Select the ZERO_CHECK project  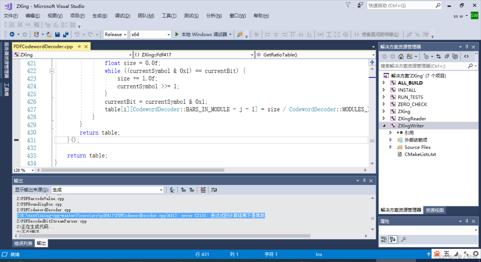(412, 104)
